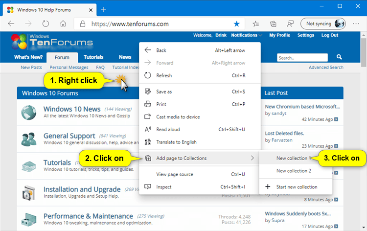The width and height of the screenshot is (367, 231).
Task: Open the Installation and Upgrade forum
Action: 82,189
